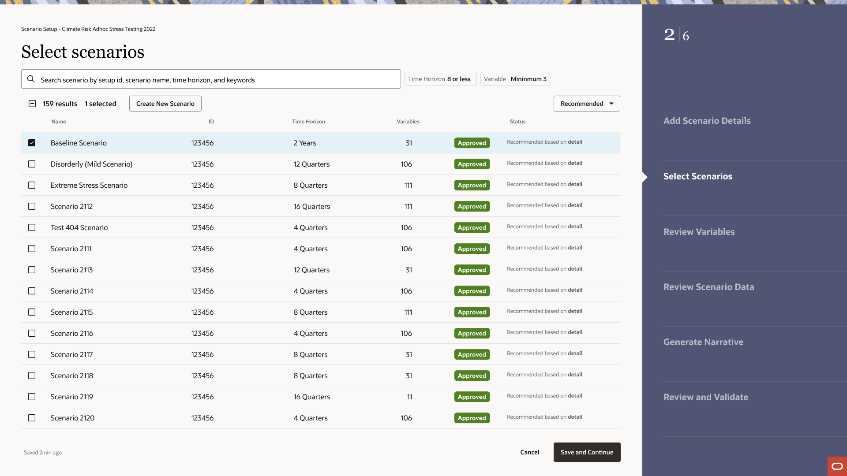Click the '159 results' count
Viewport: 847px width, 476px height.
[60, 104]
